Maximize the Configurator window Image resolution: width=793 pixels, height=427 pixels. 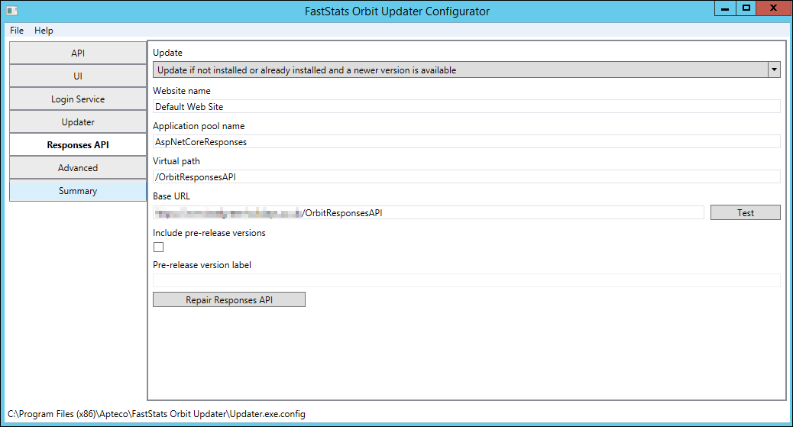(746, 8)
